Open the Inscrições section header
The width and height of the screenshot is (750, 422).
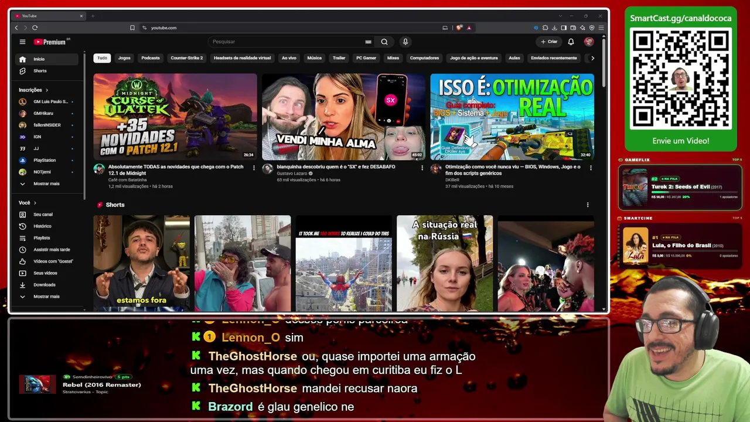(33, 90)
